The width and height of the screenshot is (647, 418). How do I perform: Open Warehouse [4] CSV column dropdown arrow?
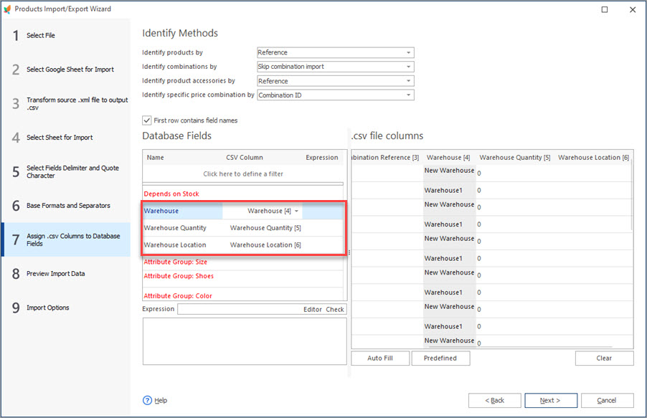coord(296,211)
